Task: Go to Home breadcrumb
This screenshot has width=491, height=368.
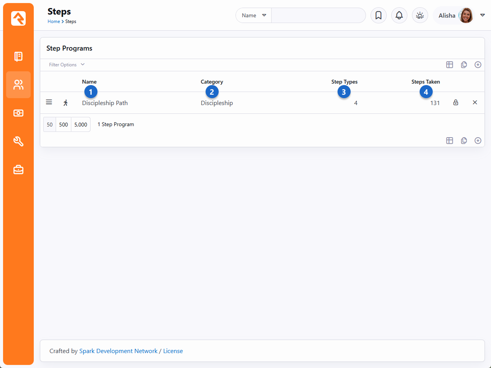Action: [x=54, y=21]
